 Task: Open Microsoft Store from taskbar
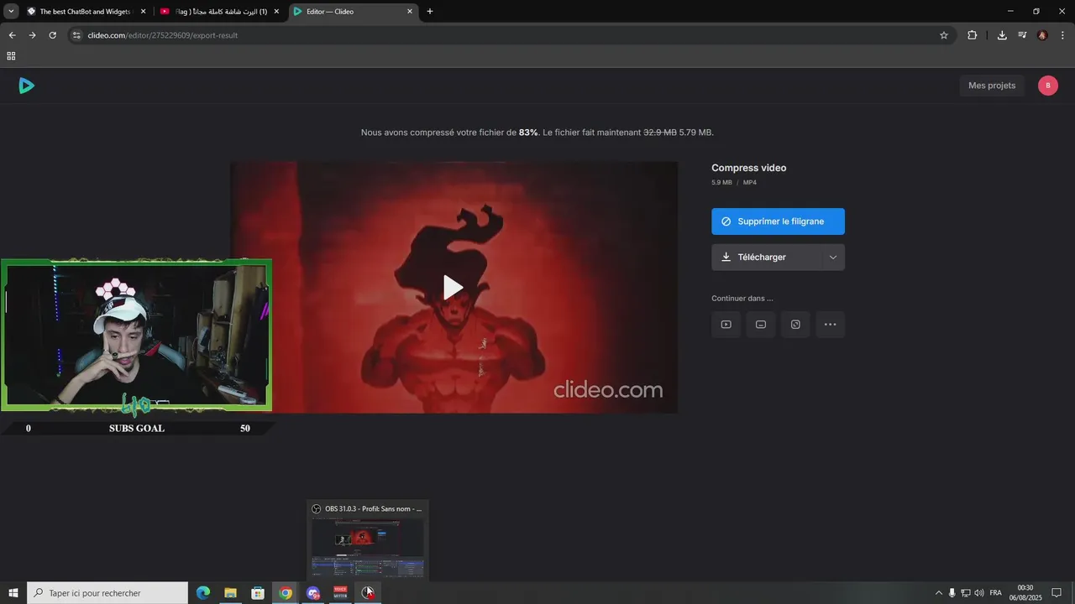[258, 593]
